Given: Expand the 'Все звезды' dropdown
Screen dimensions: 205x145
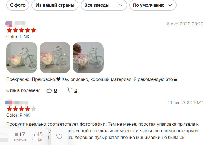Looking at the screenshot, I should (104, 5).
